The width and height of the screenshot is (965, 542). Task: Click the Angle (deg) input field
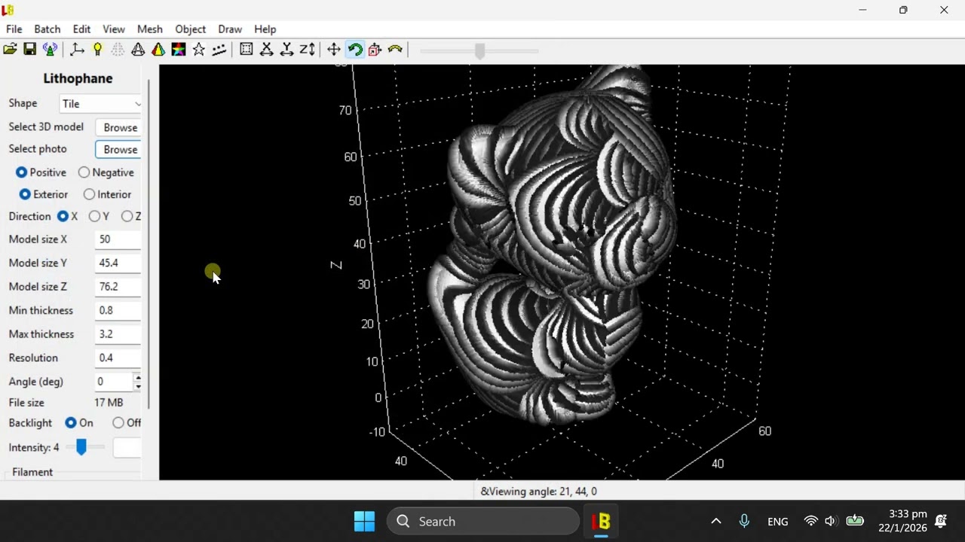[x=114, y=382]
